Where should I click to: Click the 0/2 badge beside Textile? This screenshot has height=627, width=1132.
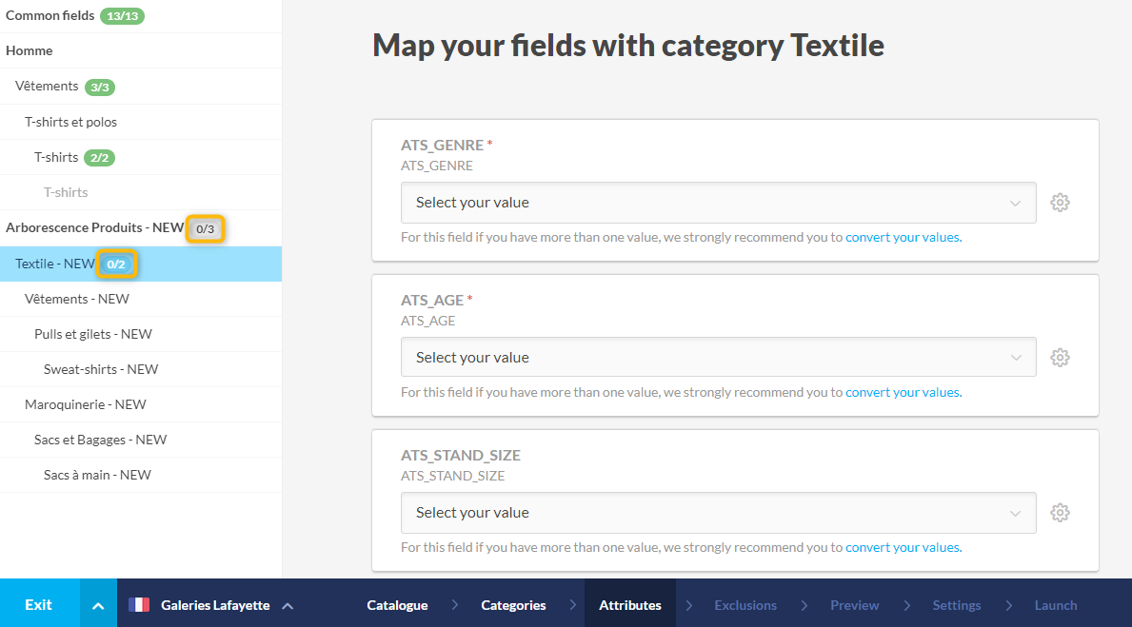[116, 264]
